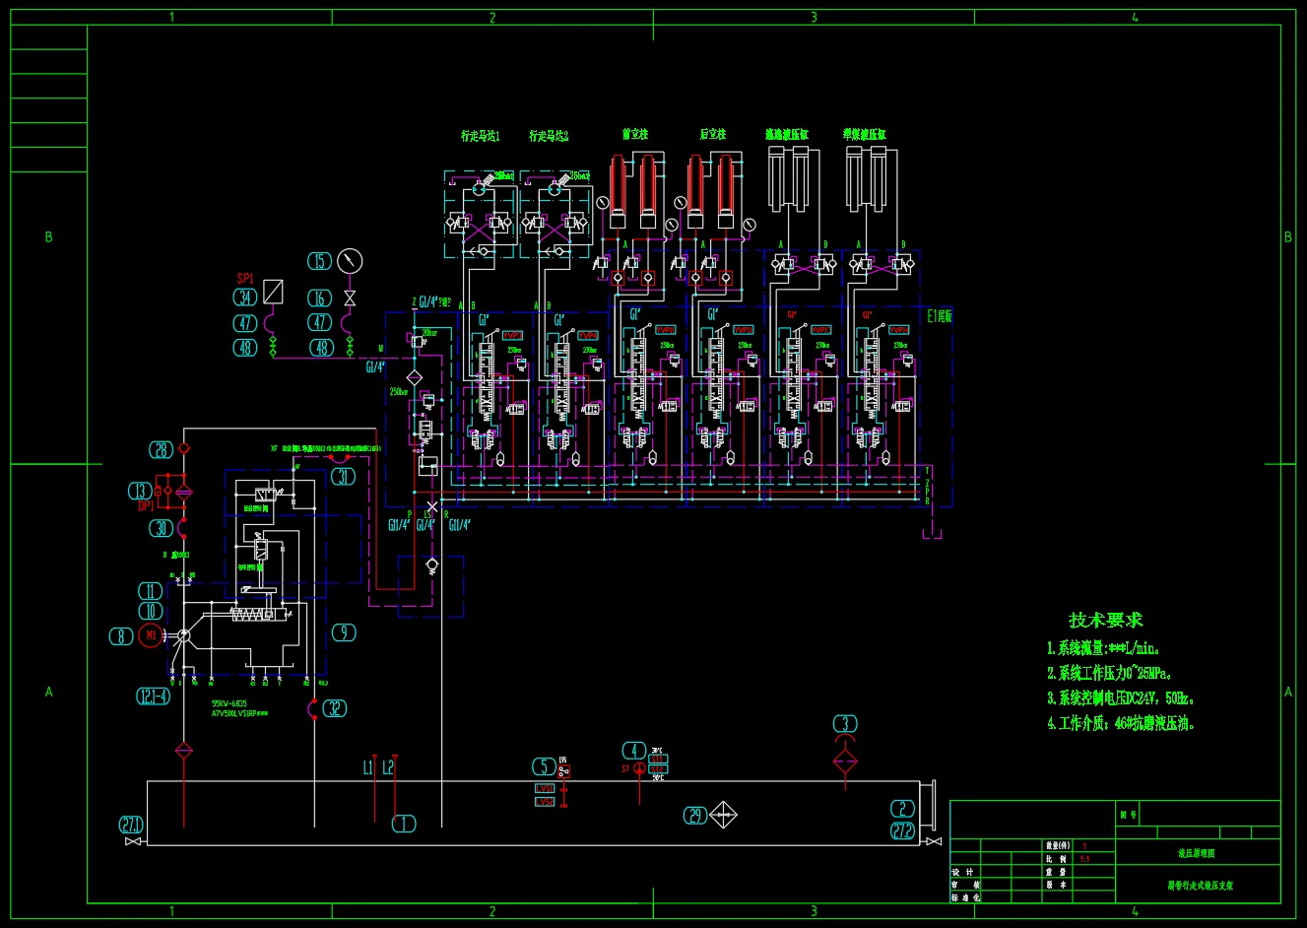Select balloon number 8 beside the motor
This screenshot has width=1307, height=928.
click(x=121, y=636)
